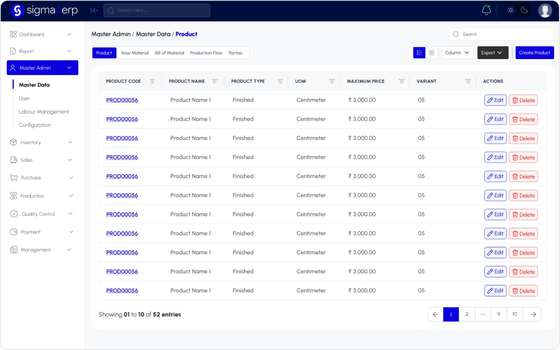Switch to light mode with the sun icon
This screenshot has height=350, width=560.
(x=510, y=10)
